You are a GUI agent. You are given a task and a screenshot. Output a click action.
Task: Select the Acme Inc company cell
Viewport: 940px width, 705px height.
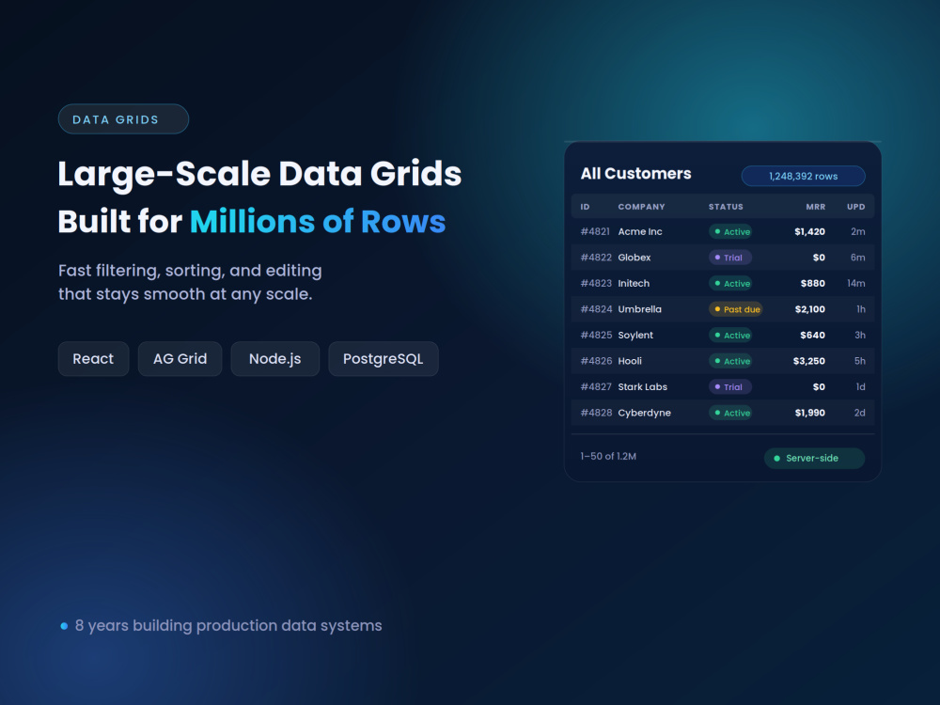640,231
